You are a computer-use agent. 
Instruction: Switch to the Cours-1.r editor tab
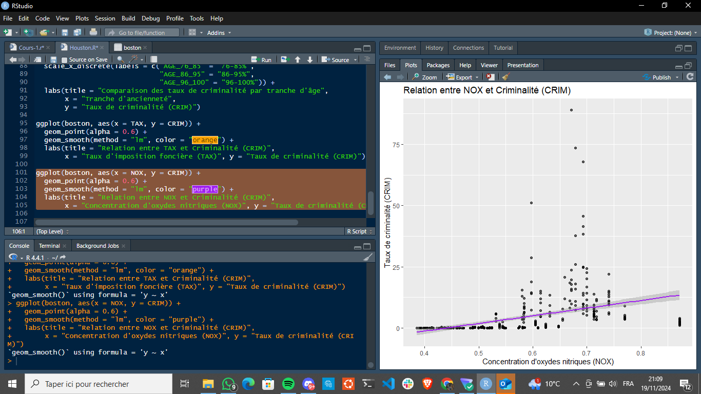[30, 48]
